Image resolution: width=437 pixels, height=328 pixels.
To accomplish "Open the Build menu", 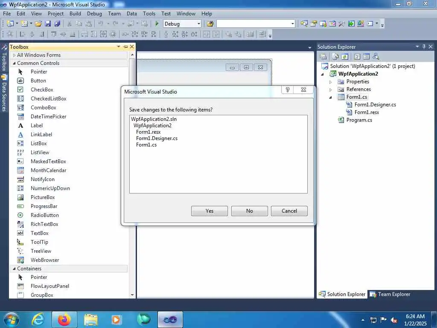I will [x=75, y=13].
